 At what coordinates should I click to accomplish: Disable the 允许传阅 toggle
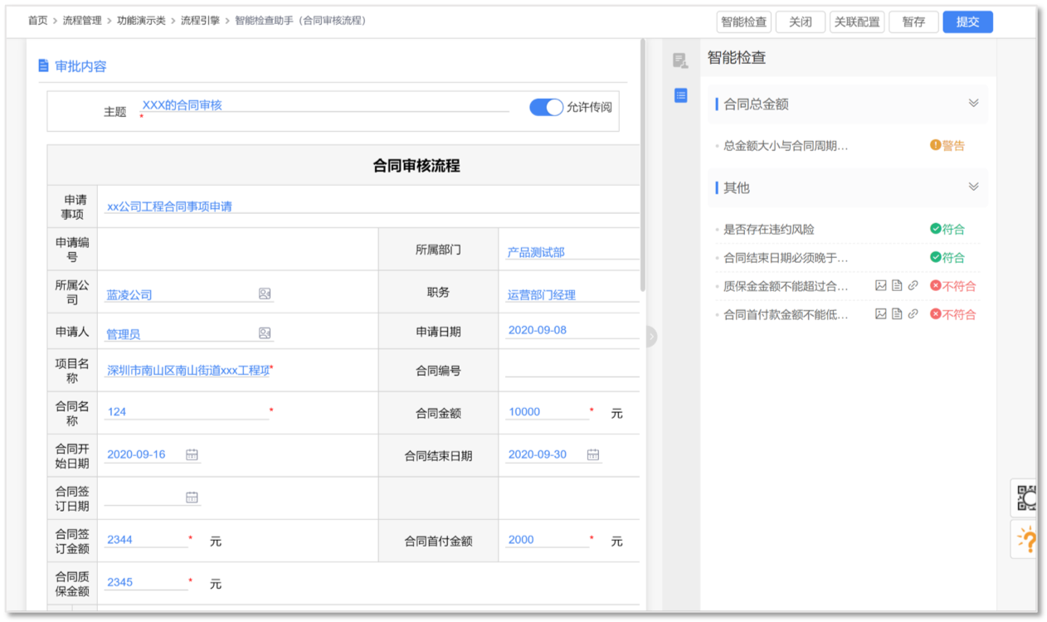[546, 107]
